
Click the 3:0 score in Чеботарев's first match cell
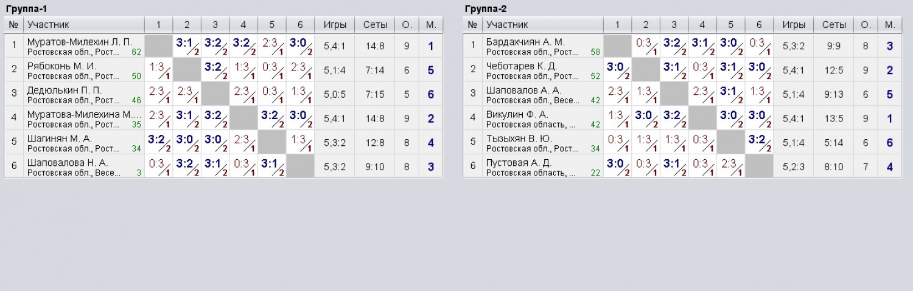[617, 70]
